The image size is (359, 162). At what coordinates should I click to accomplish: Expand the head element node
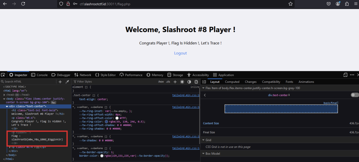4,95
